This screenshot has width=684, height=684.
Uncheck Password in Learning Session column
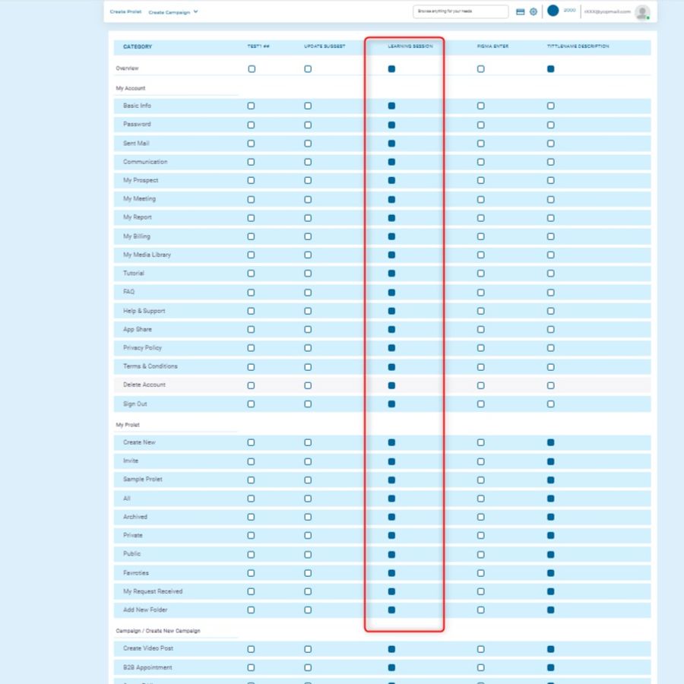(x=391, y=125)
